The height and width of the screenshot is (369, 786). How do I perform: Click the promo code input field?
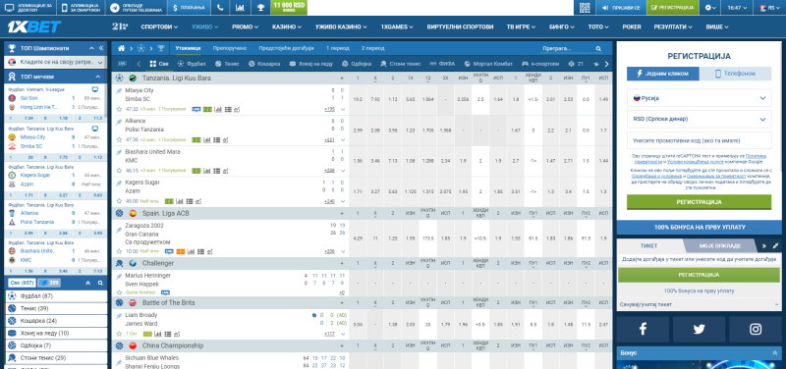699,140
